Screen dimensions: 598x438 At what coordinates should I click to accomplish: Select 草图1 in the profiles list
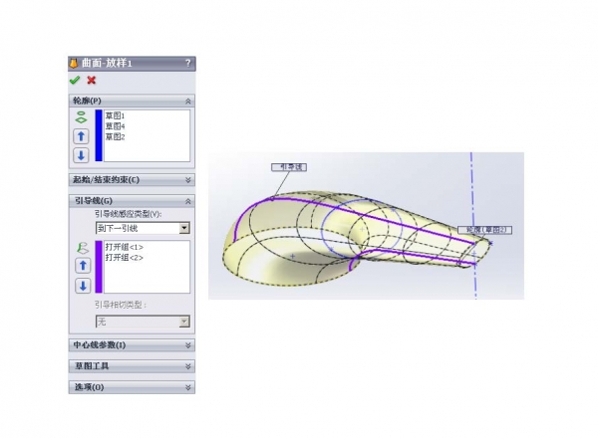tap(115, 115)
